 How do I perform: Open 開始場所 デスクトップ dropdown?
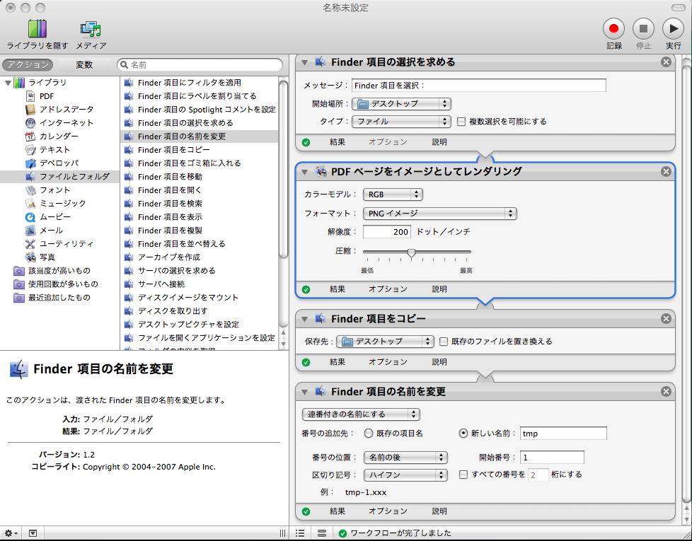click(x=401, y=104)
